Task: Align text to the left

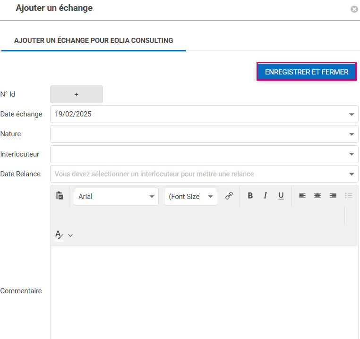Action: [x=302, y=196]
